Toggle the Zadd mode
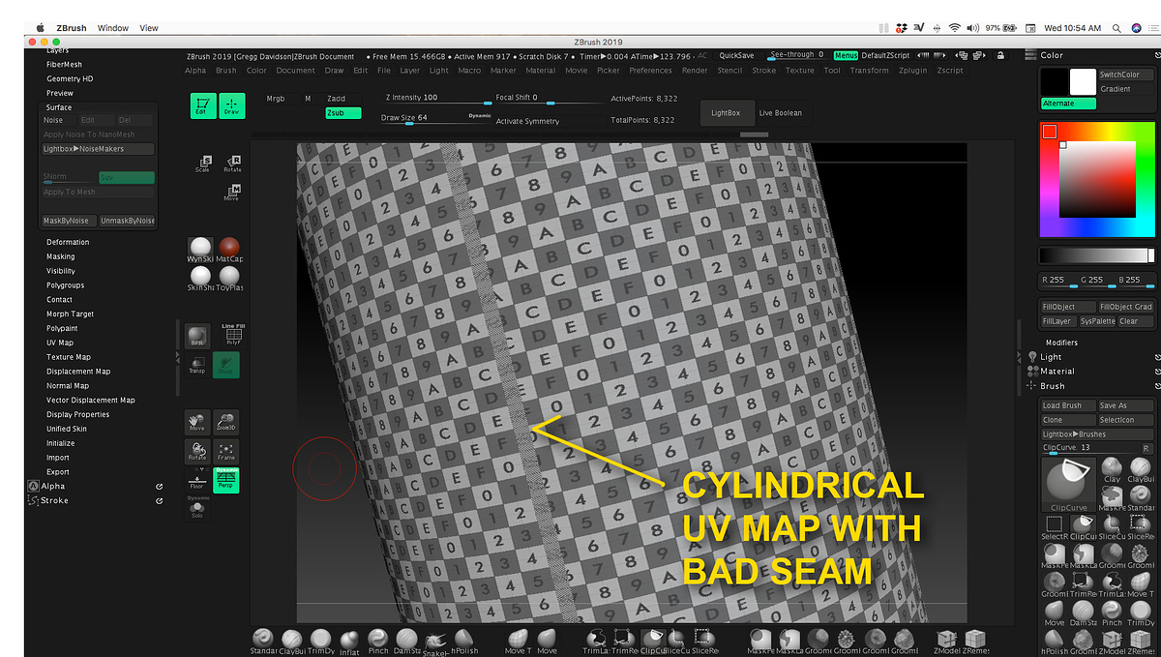 (x=343, y=99)
